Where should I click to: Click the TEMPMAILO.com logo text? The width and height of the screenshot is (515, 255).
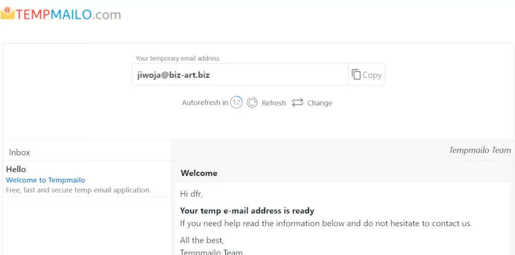(x=68, y=15)
